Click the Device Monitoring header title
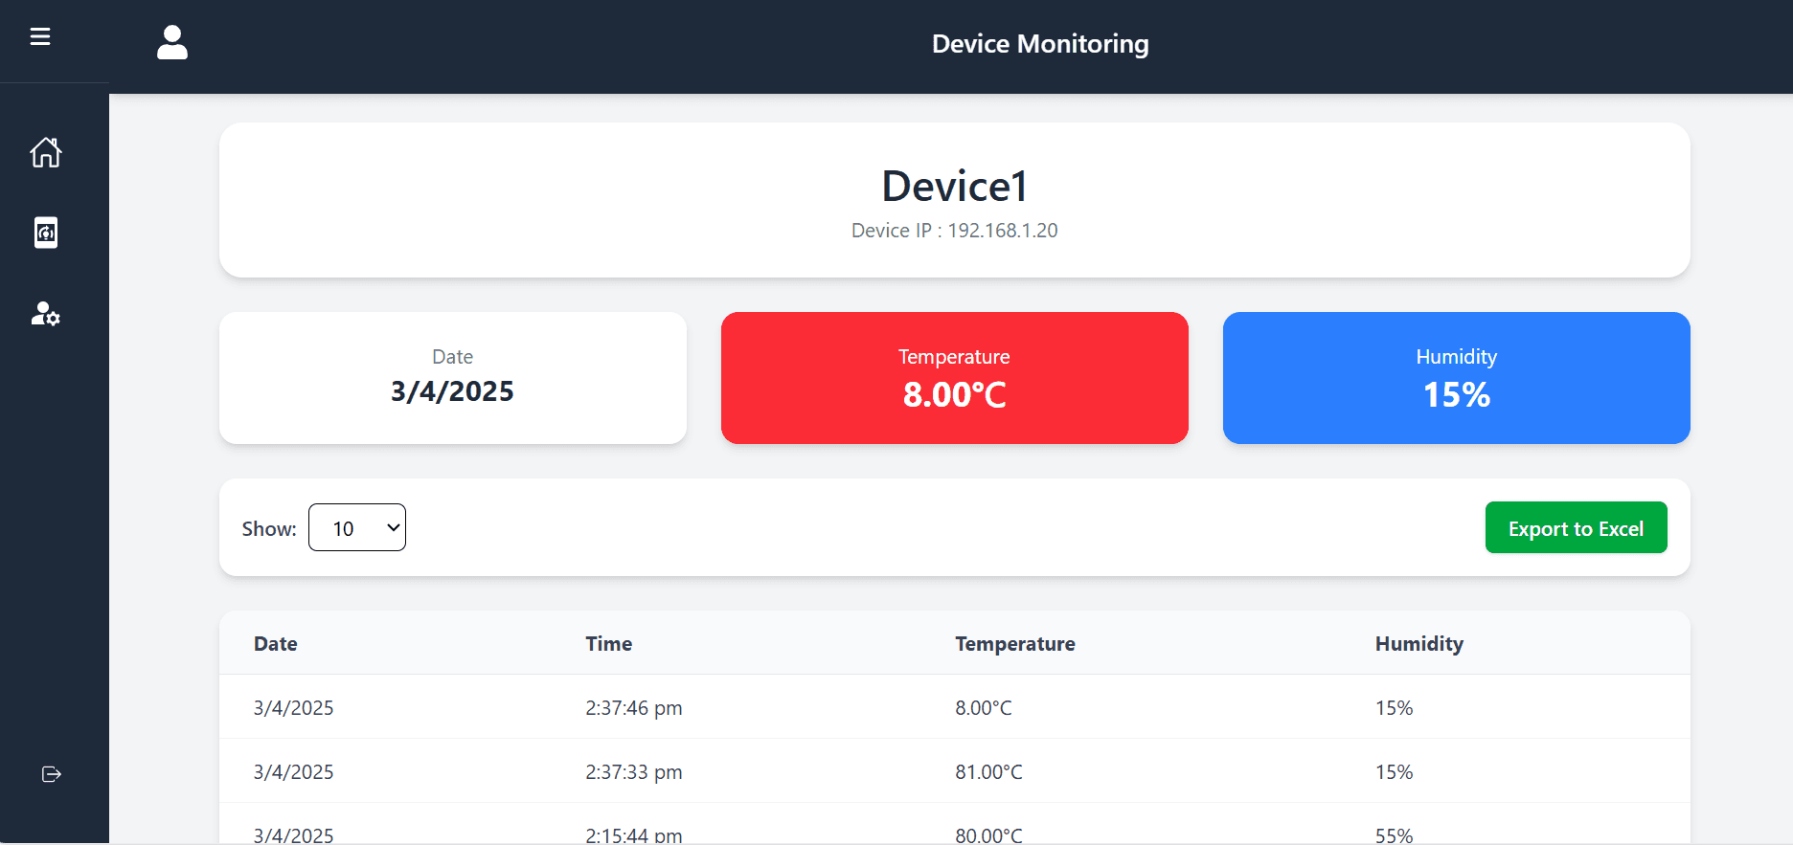This screenshot has width=1793, height=845. point(1040,44)
